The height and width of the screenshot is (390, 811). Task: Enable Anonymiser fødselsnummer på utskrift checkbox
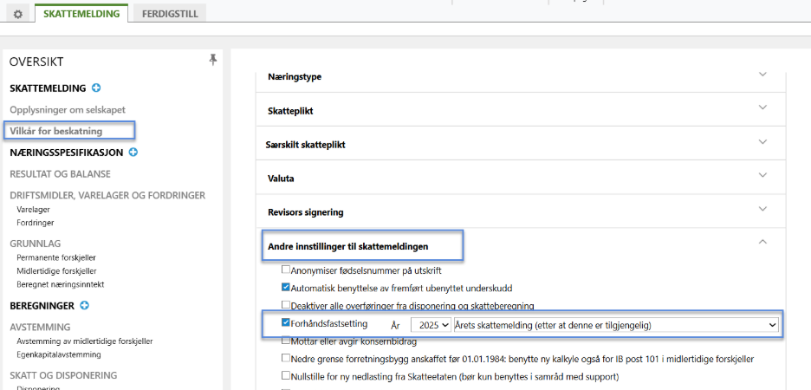pyautogui.click(x=286, y=270)
